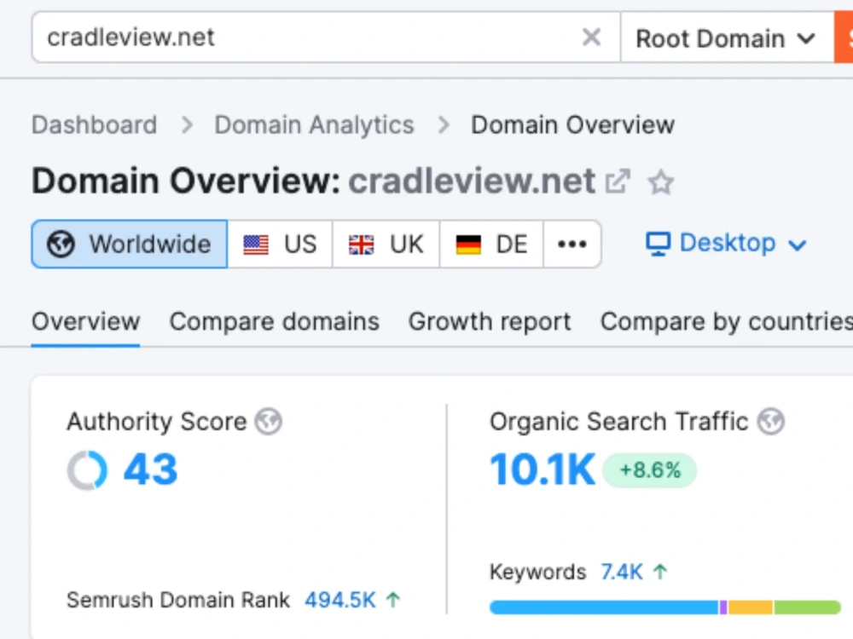Select the Overview tab
853x639 pixels.
pos(85,322)
